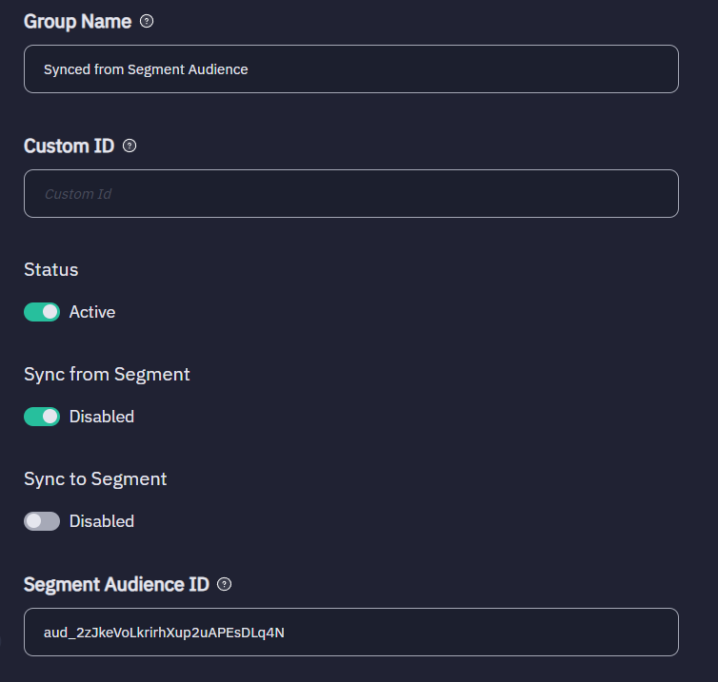Click 'Disabled' text beside Sync to Segment toggle
Screen dimensions: 718x682
pyautogui.click(x=102, y=521)
